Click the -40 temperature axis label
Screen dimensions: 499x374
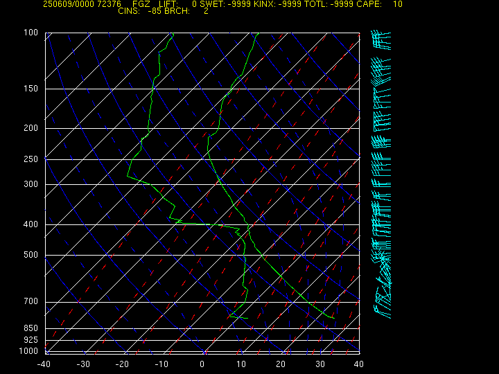tap(44, 364)
